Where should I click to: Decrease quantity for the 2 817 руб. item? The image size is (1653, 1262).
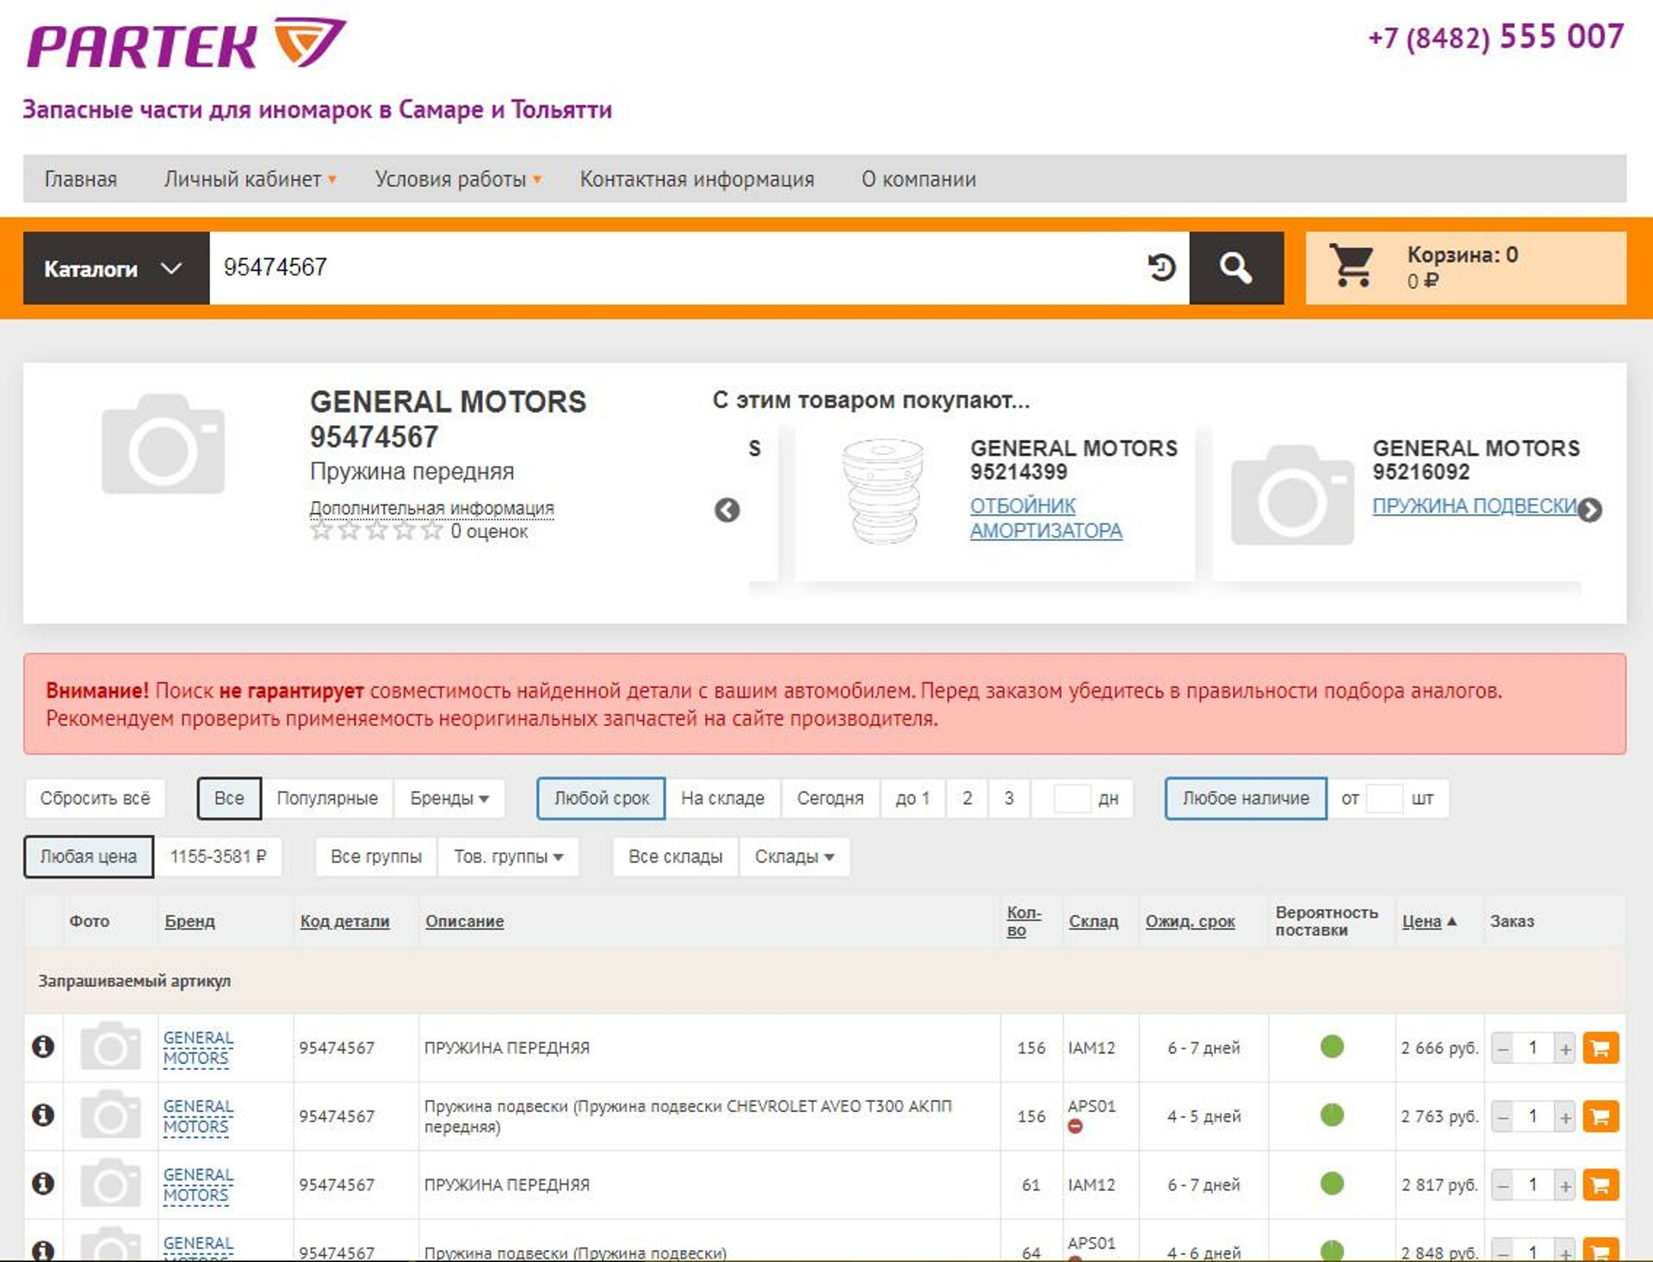point(1502,1185)
